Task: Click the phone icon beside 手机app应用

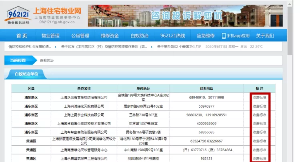Action: coord(224,36)
